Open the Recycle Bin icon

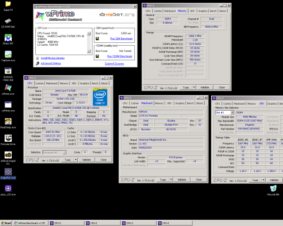273,188
